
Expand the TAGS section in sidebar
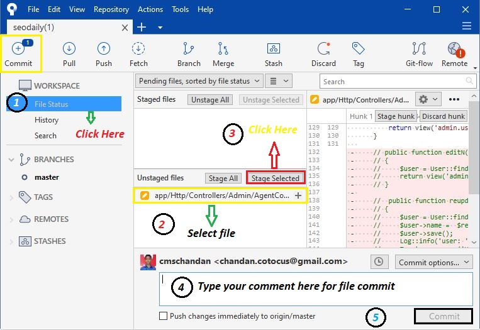11,197
